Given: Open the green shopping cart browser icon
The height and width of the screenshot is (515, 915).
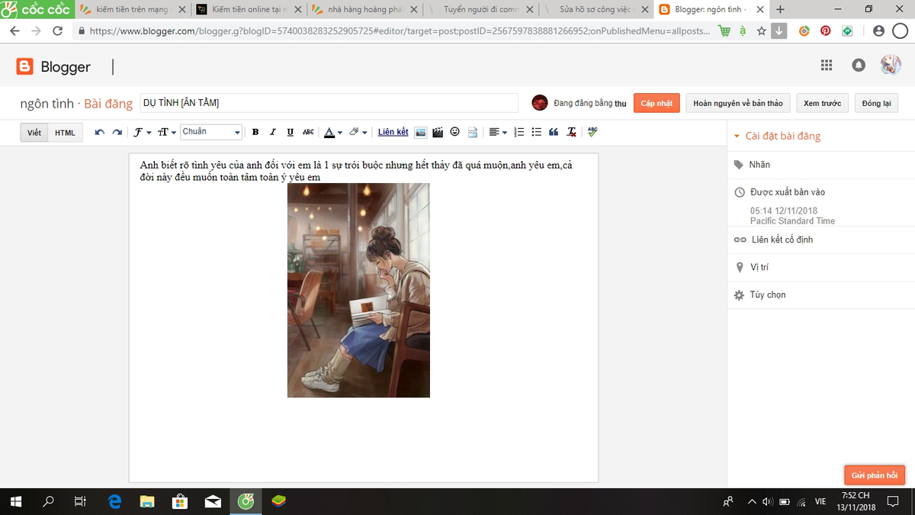Looking at the screenshot, I should (x=724, y=31).
